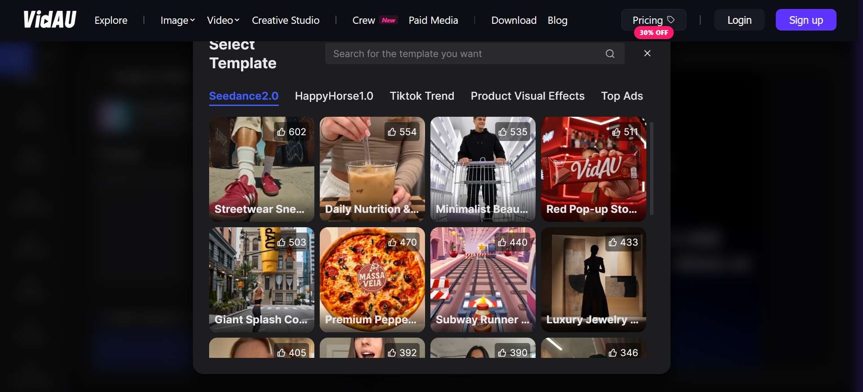The height and width of the screenshot is (392, 863).
Task: Click the 30% OFF badge
Action: 653,33
